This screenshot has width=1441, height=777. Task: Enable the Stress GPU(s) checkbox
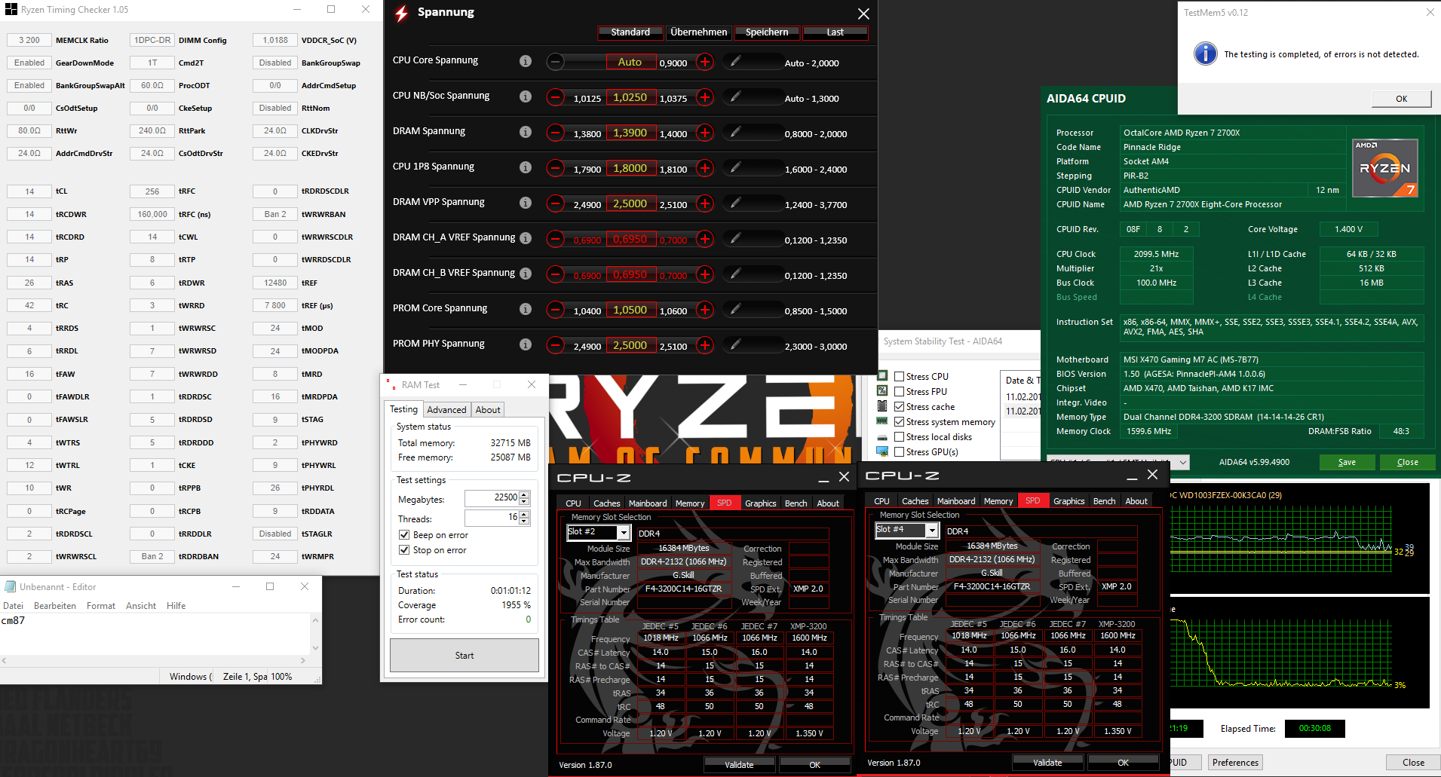click(x=899, y=452)
